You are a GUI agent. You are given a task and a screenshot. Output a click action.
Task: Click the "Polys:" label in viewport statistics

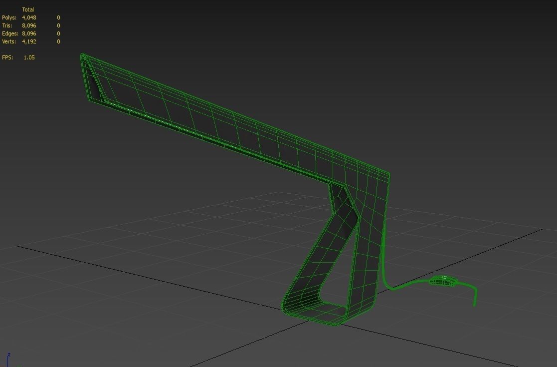click(9, 17)
